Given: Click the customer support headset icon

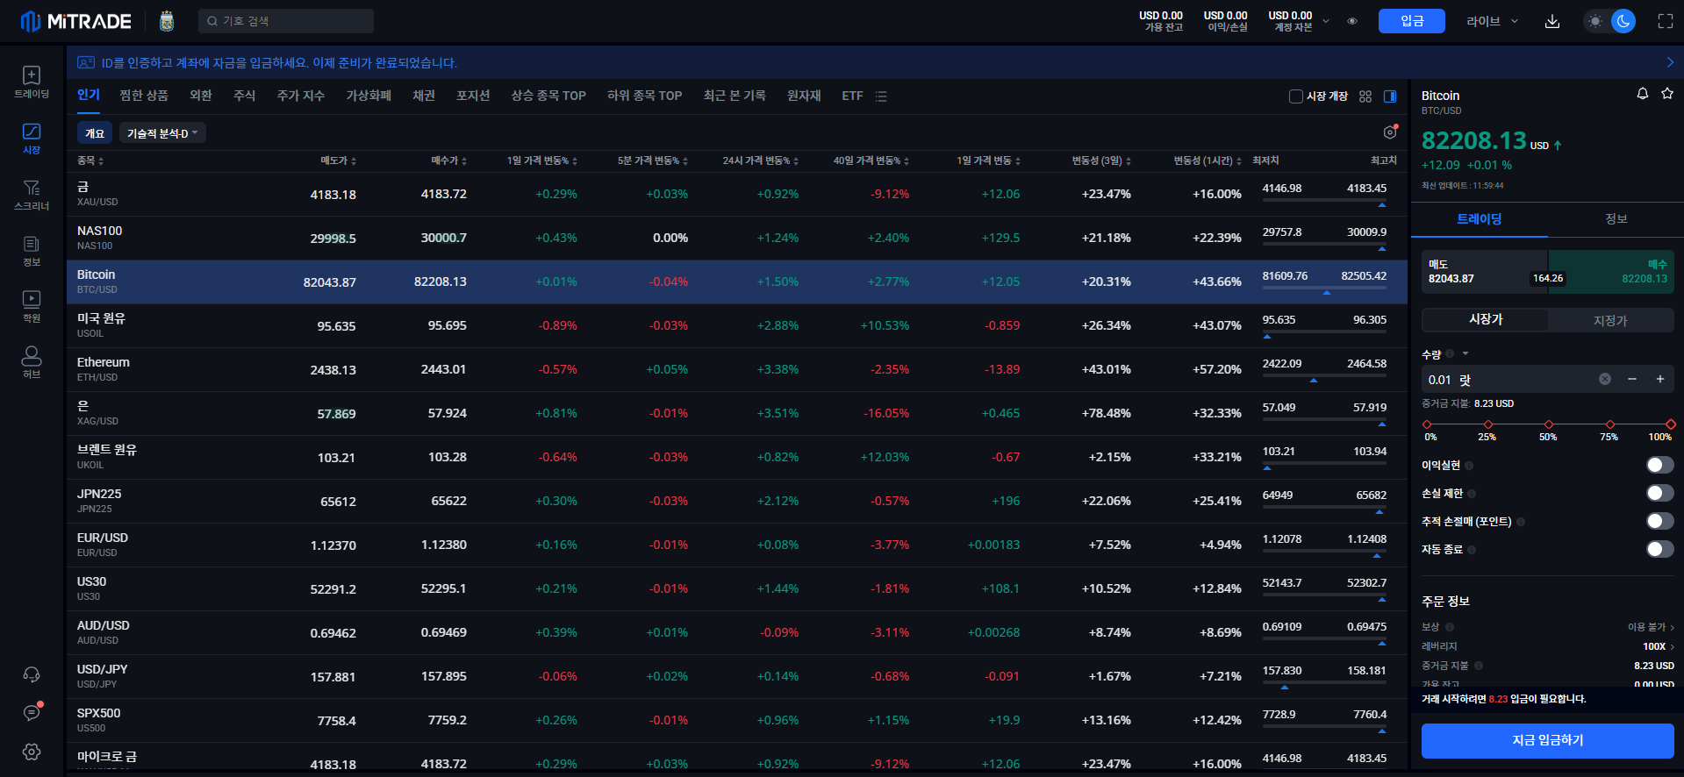Looking at the screenshot, I should pos(32,674).
